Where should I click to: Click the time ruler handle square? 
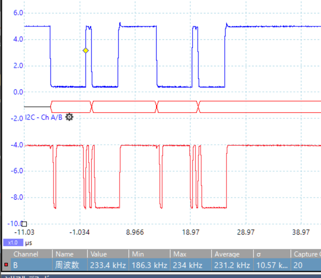[x=24, y=224]
